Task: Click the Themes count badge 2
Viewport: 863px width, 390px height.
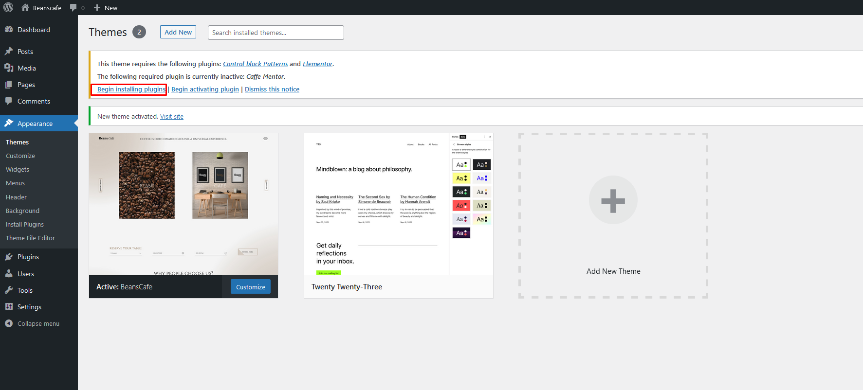Action: [139, 32]
